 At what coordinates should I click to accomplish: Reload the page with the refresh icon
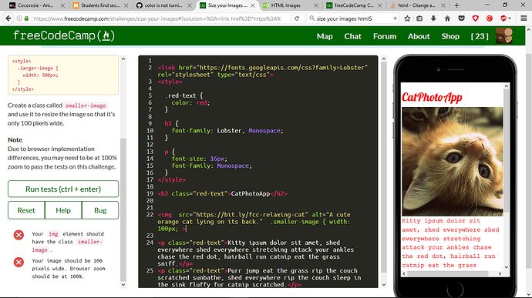click(x=297, y=18)
